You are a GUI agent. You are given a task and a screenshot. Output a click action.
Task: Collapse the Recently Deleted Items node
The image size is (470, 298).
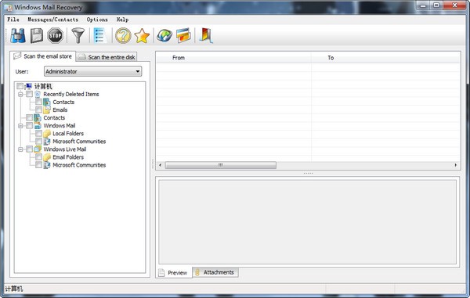click(20, 94)
